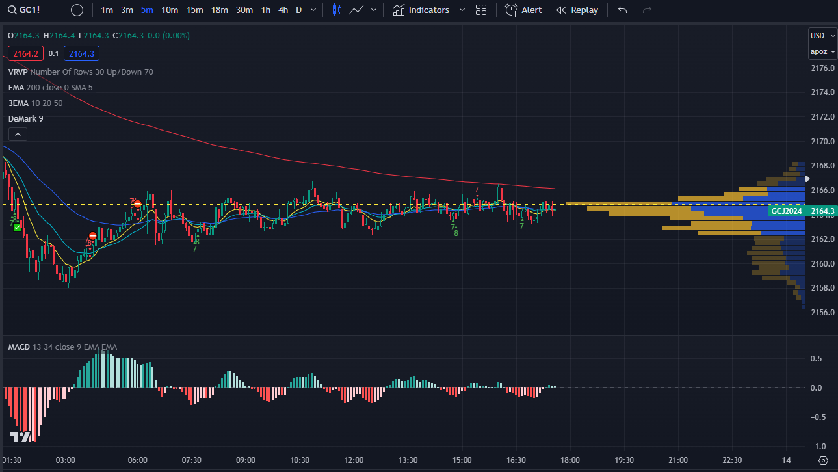Click the red 2164.2 sell price button

tap(25, 53)
